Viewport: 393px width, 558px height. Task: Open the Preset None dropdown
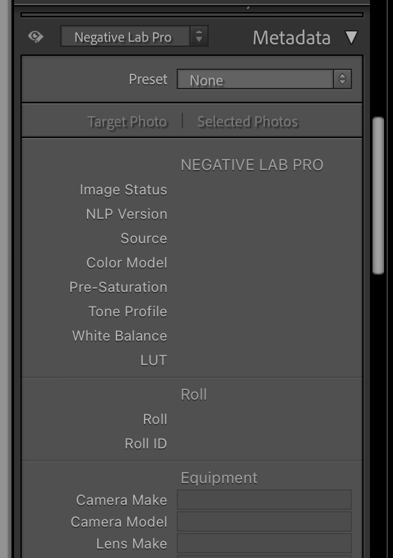264,79
